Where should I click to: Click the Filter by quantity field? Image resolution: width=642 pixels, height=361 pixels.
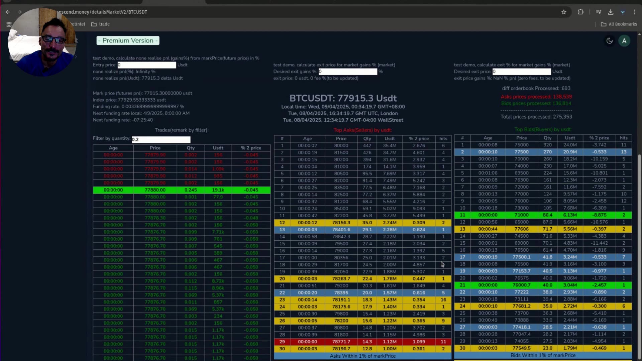click(x=161, y=139)
